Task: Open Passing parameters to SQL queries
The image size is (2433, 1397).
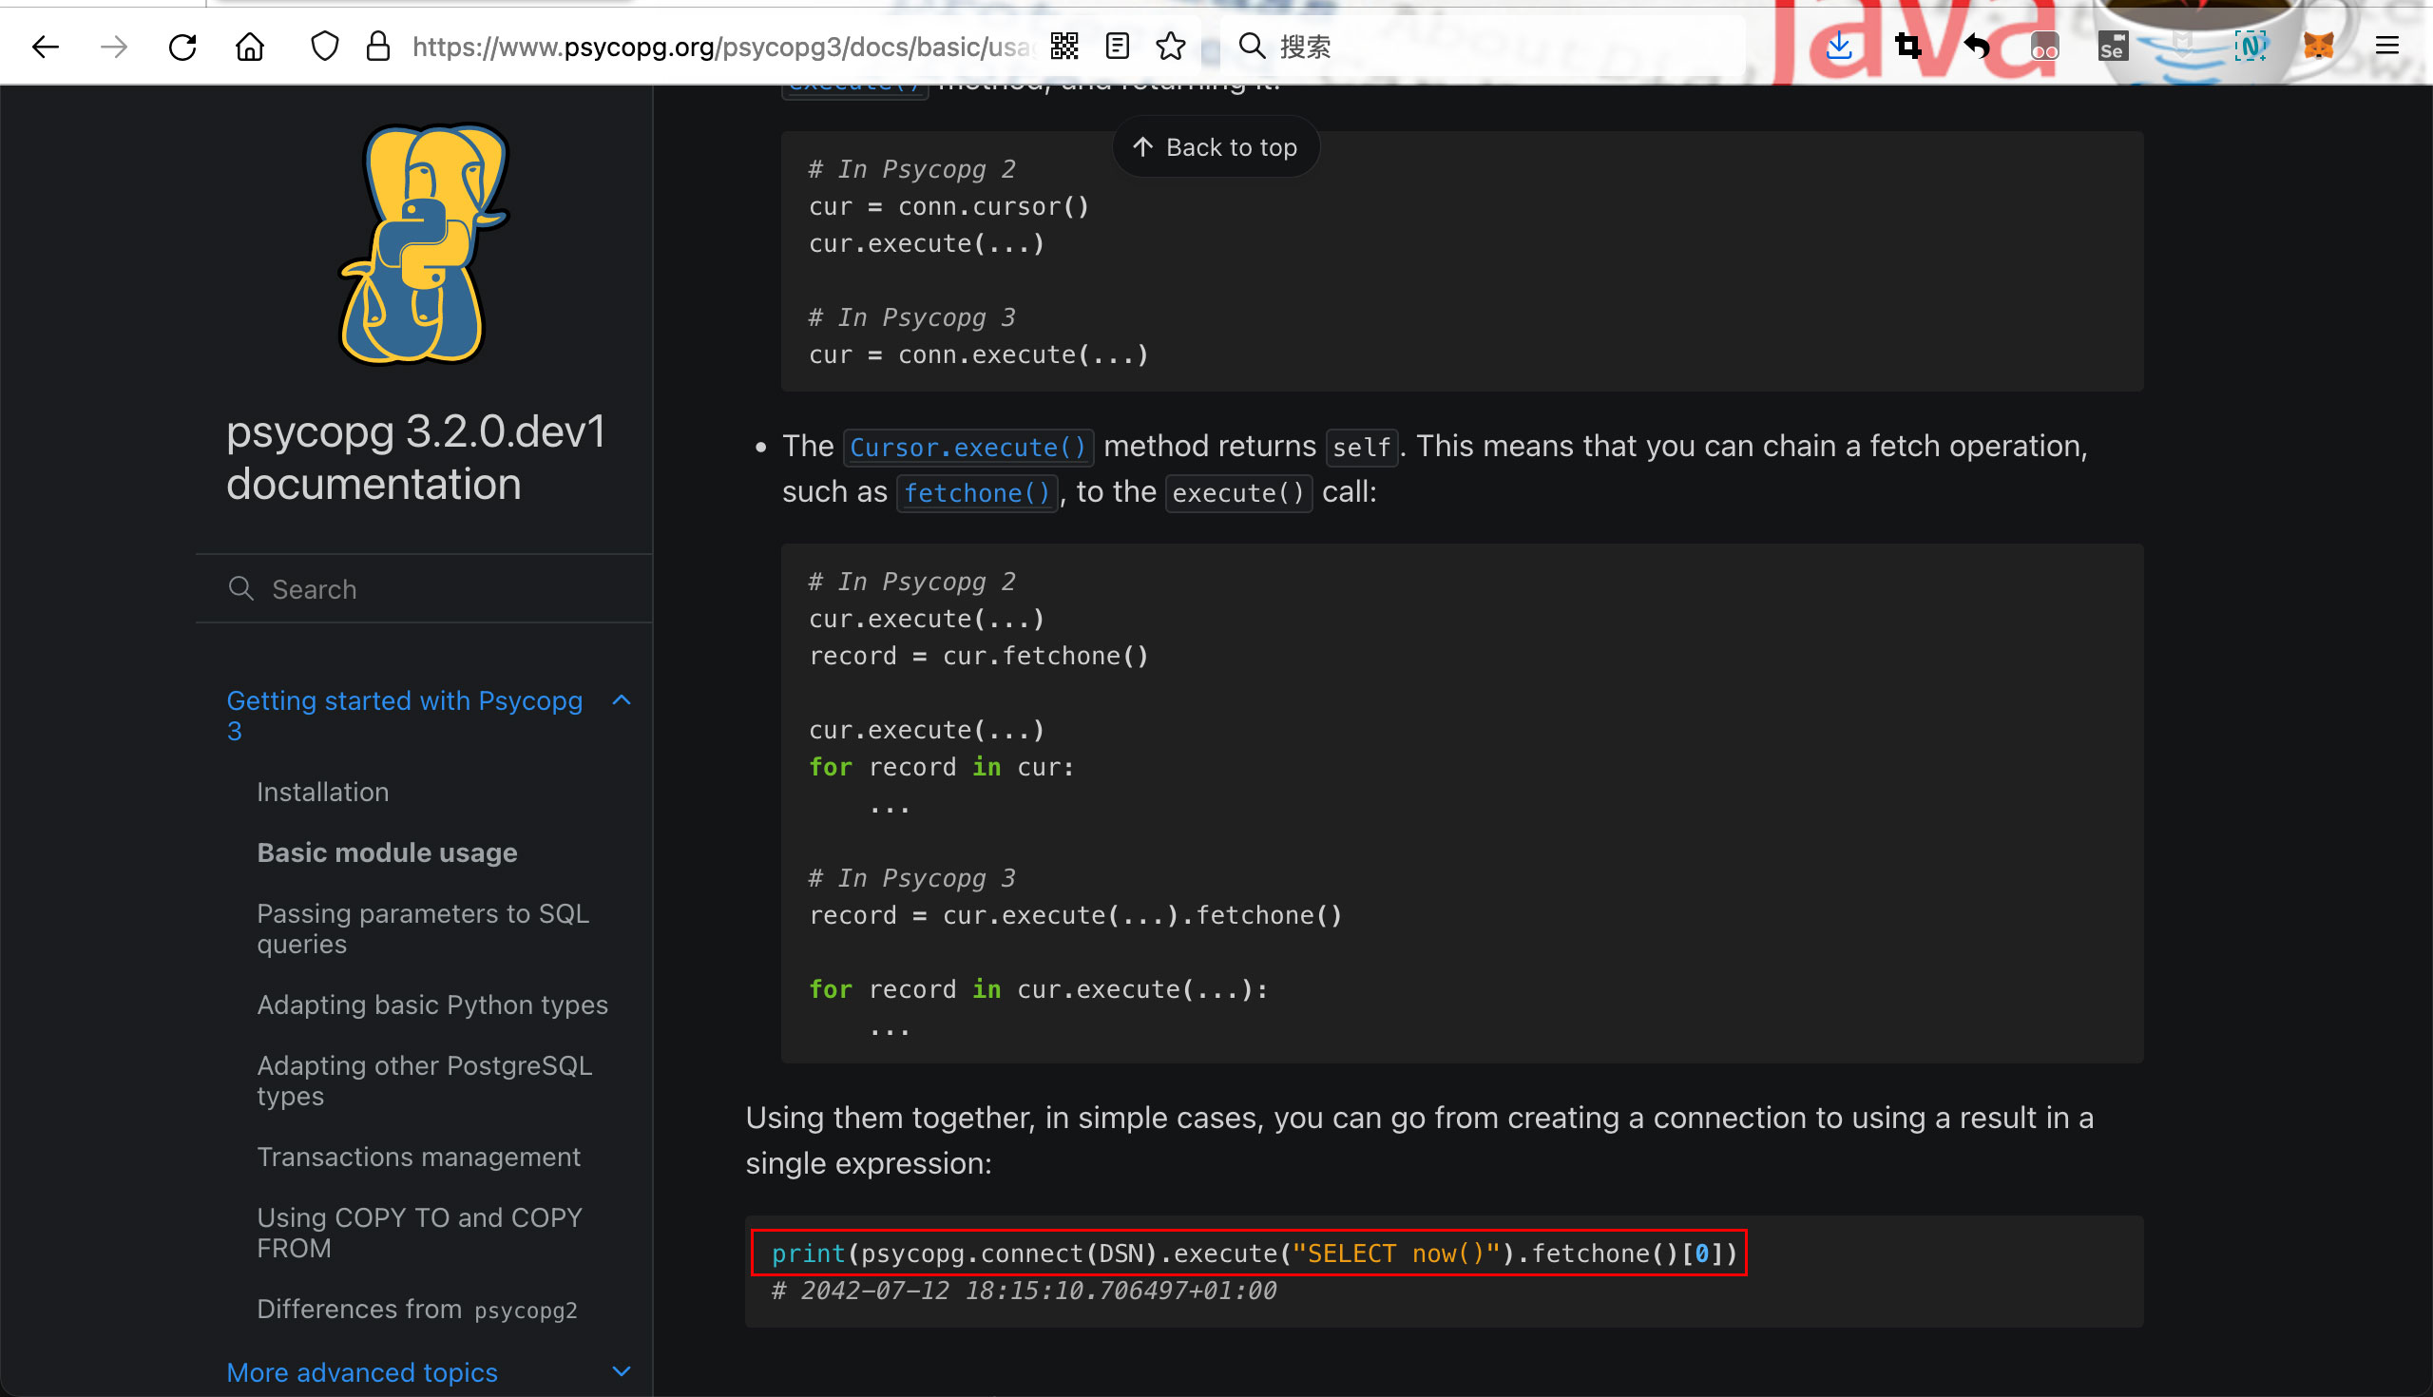Action: tap(422, 928)
